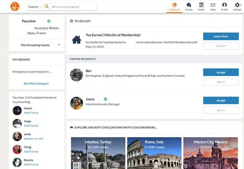Click See More Groups link

(36, 84)
